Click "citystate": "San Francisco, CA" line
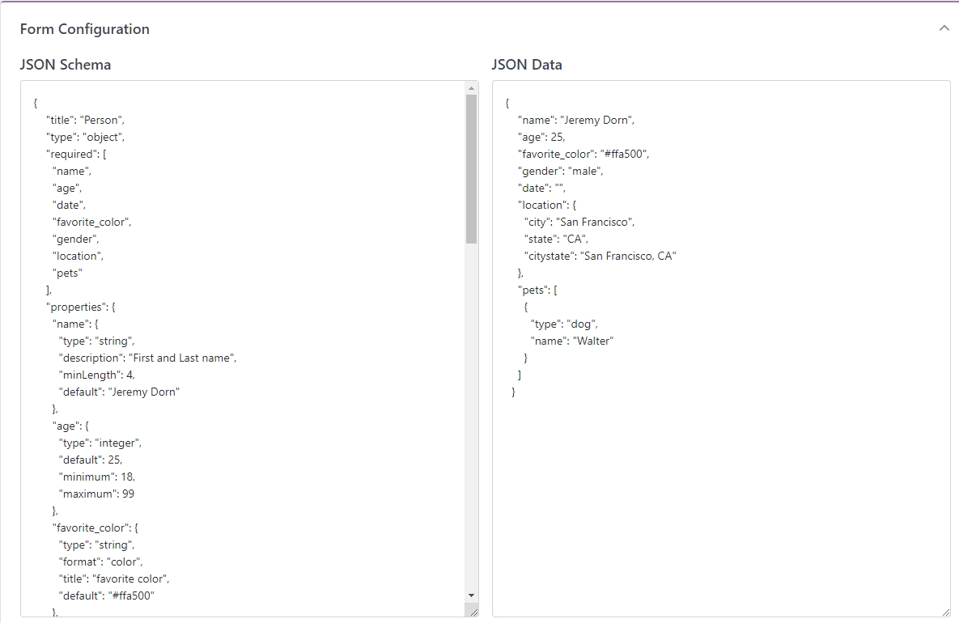 (x=600, y=256)
